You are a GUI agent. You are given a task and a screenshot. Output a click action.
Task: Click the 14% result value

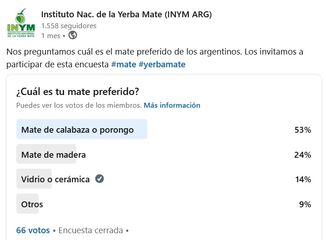tap(302, 179)
